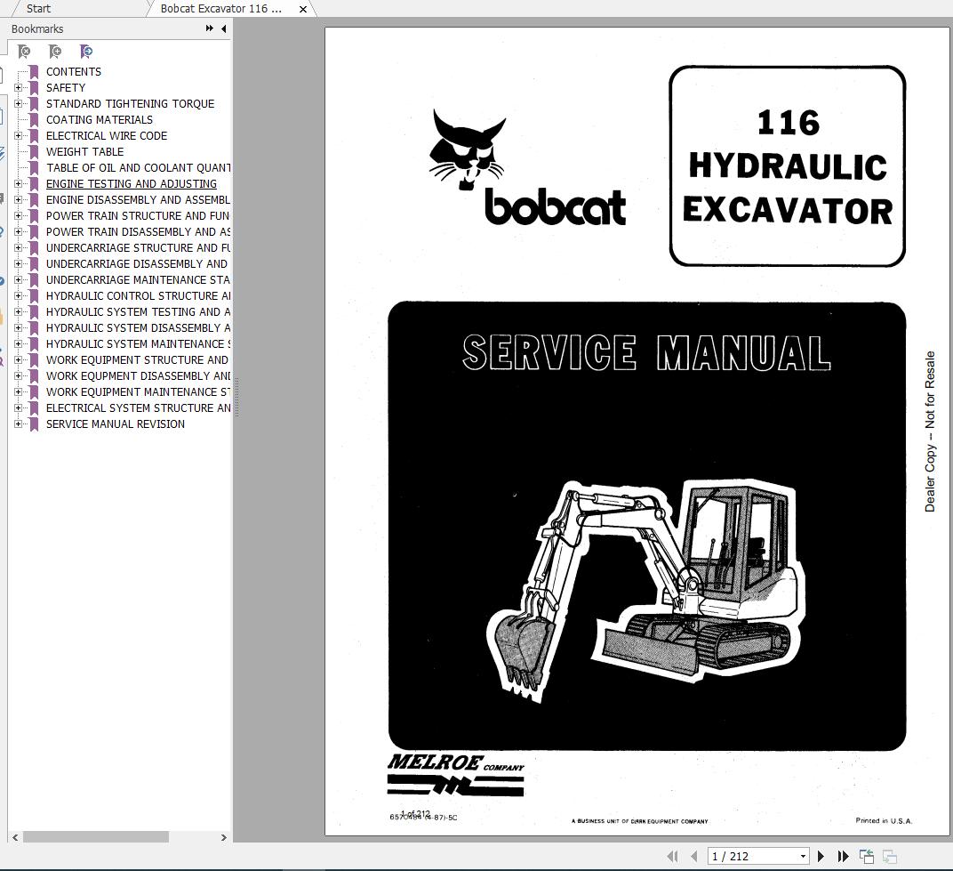
Task: Click bookmarks scrollbar right arrow
Action: pos(224,837)
